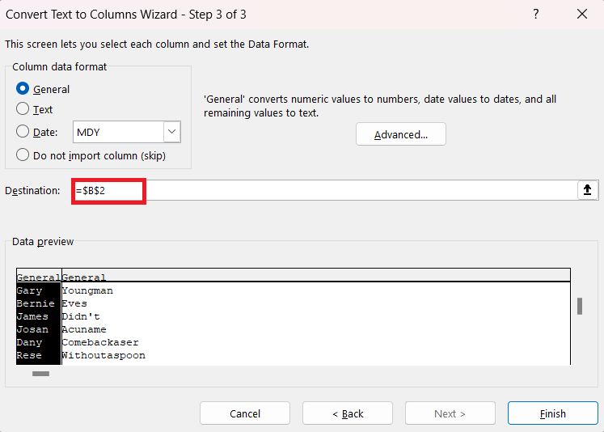604x432 pixels.
Task: Click the 'Gary' entry in preview
Action: tap(29, 290)
